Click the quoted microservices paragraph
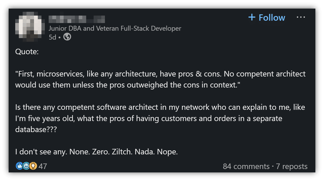This screenshot has width=324, height=181. (160, 79)
